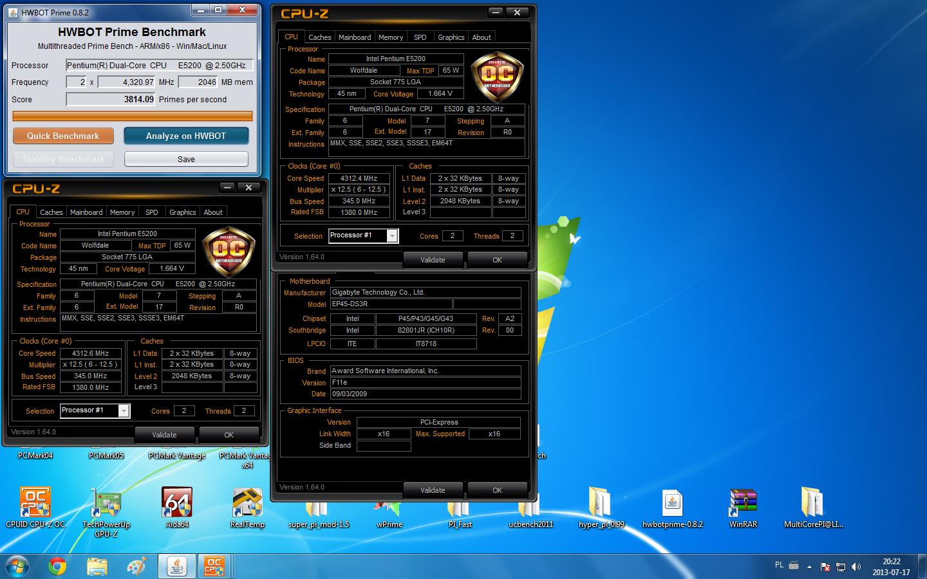Click Validate in the CPU-Z window under HWBOT Prime
Screen dimensions: 927x579
(x=164, y=435)
